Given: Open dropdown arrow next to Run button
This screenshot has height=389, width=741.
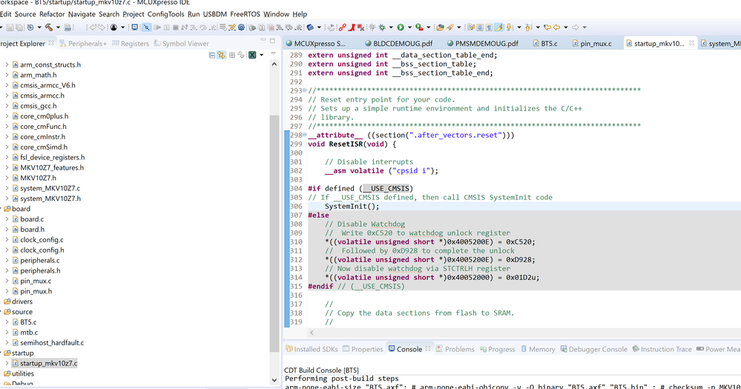Looking at the screenshot, I should pyautogui.click(x=409, y=27).
